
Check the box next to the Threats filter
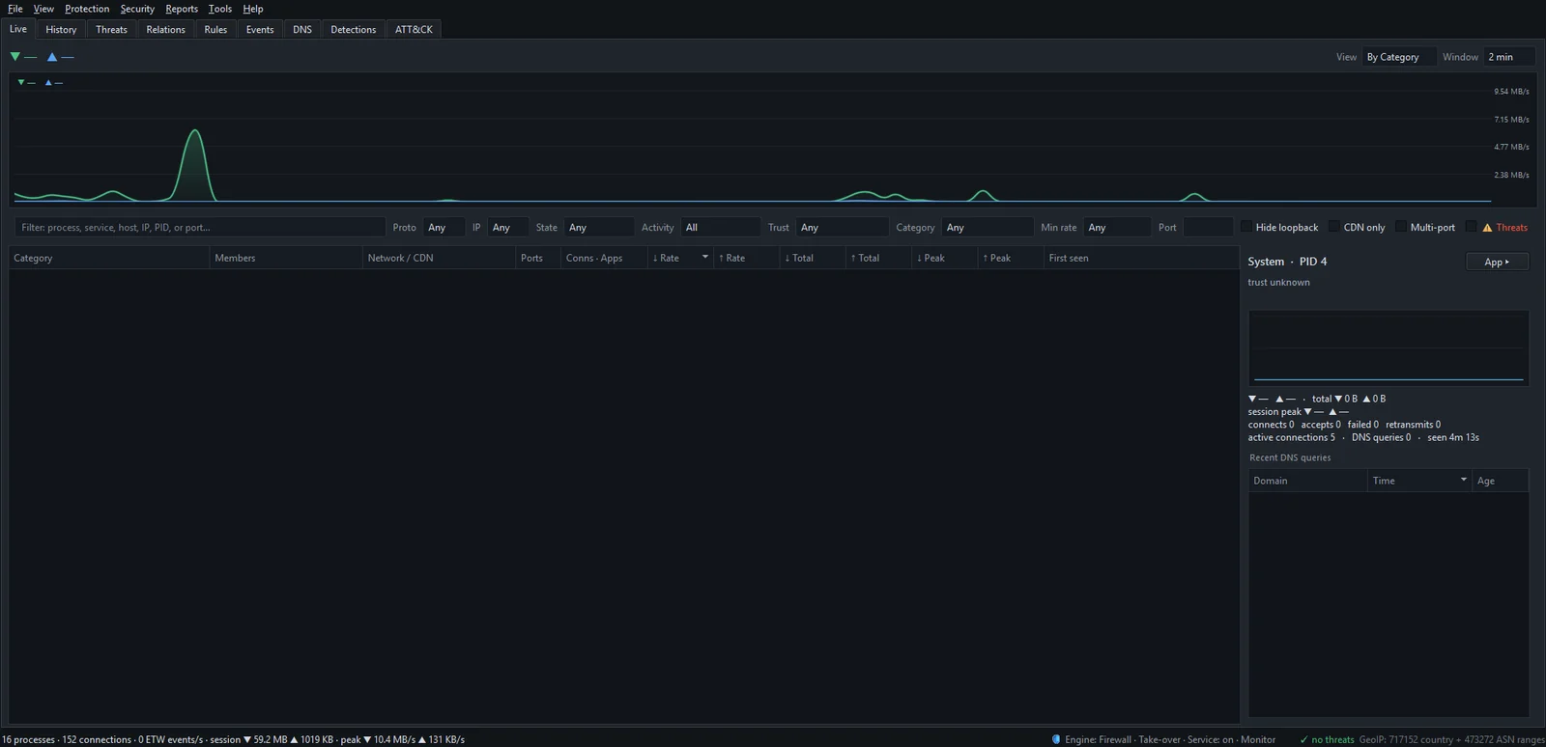1472,227
